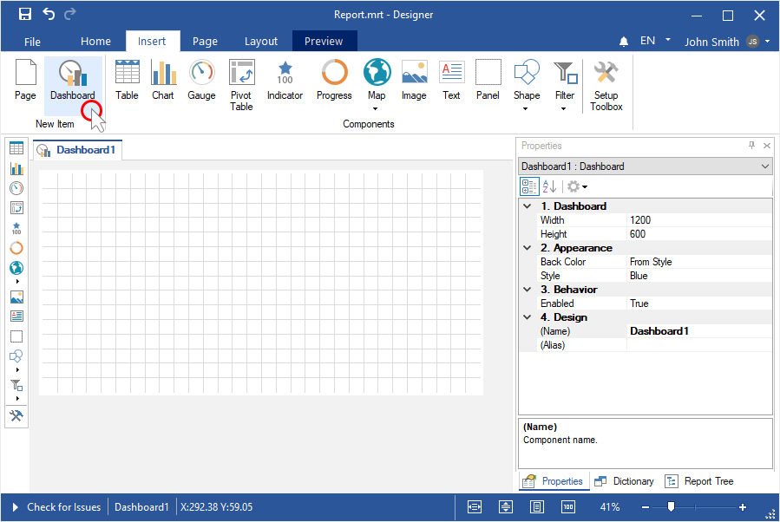Click the Preview button in ribbon

point(324,41)
